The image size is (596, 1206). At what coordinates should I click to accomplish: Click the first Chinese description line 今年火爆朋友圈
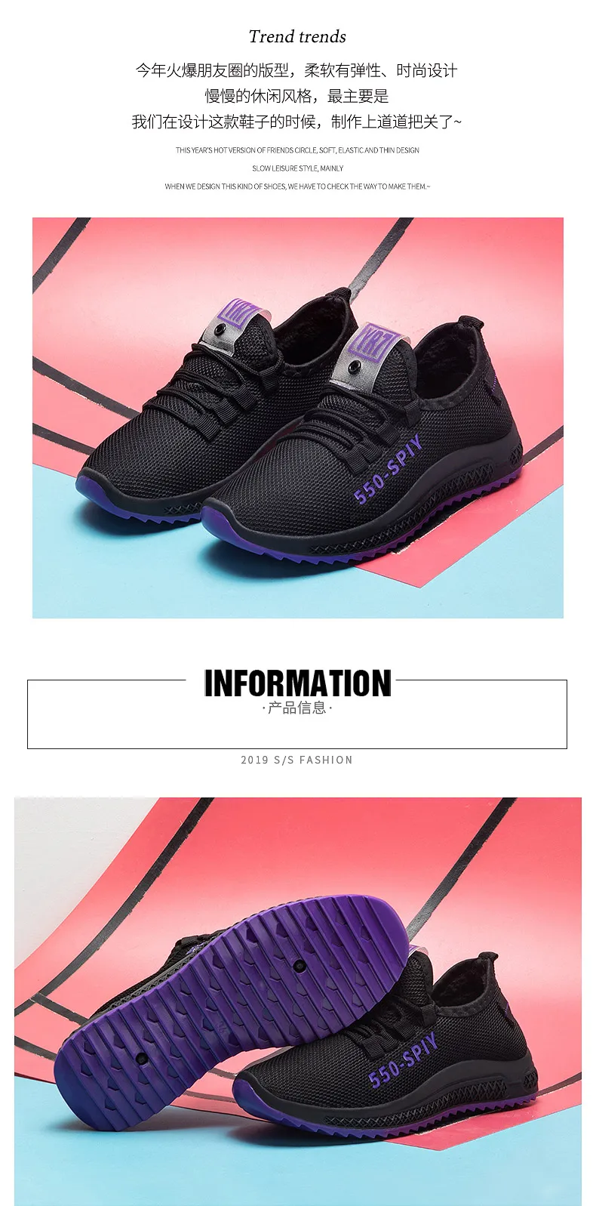click(296, 70)
